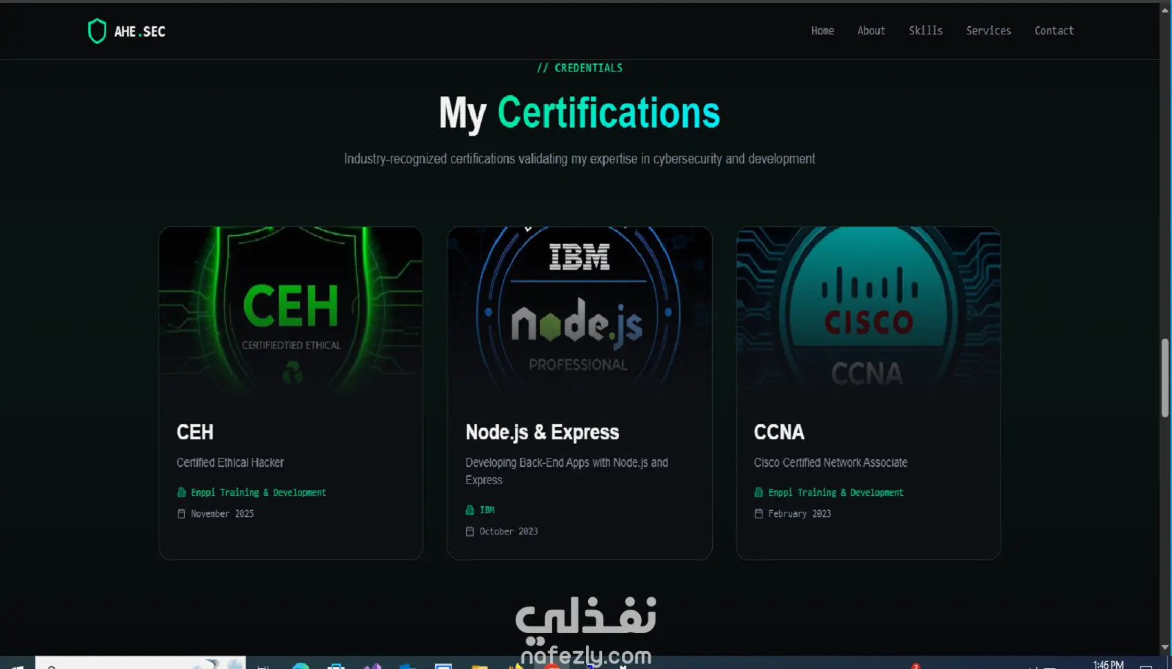Click the 'October 2023' date
Screen dimensions: 1172x669
509,532
